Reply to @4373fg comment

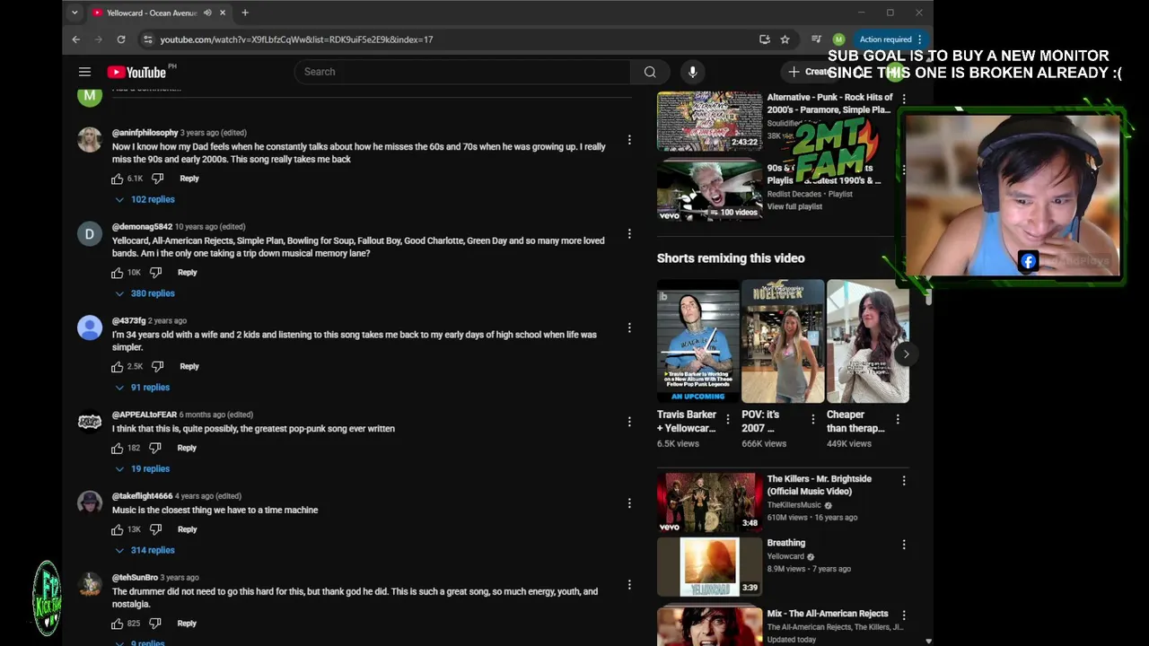(x=189, y=367)
